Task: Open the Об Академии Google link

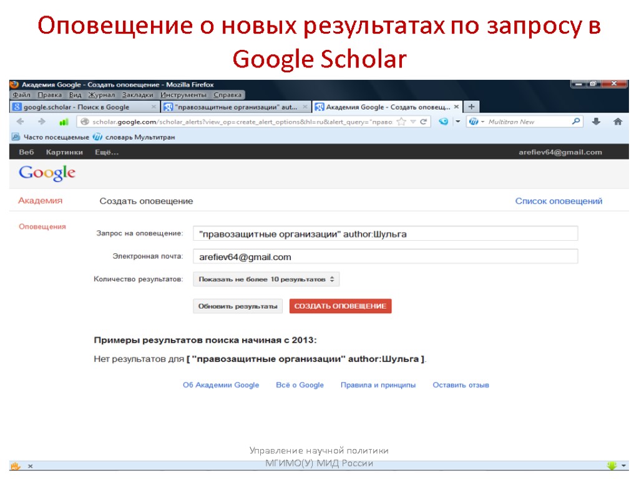Action: pyautogui.click(x=221, y=385)
